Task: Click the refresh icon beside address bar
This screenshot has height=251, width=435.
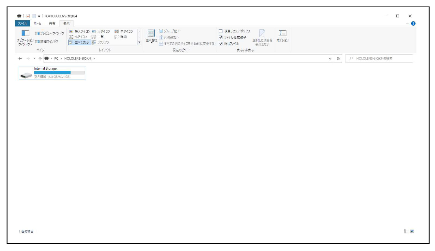Action: pyautogui.click(x=338, y=59)
